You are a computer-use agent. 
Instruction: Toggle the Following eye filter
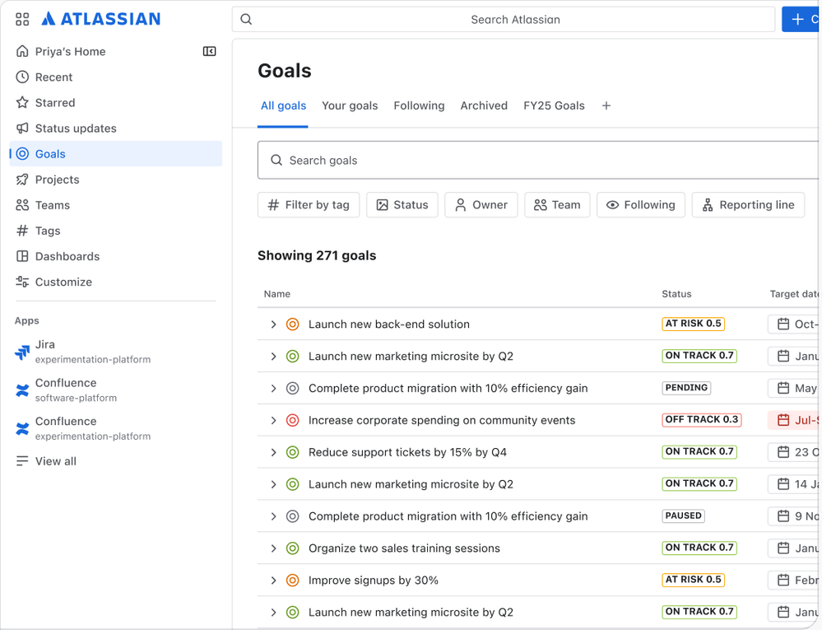point(641,204)
